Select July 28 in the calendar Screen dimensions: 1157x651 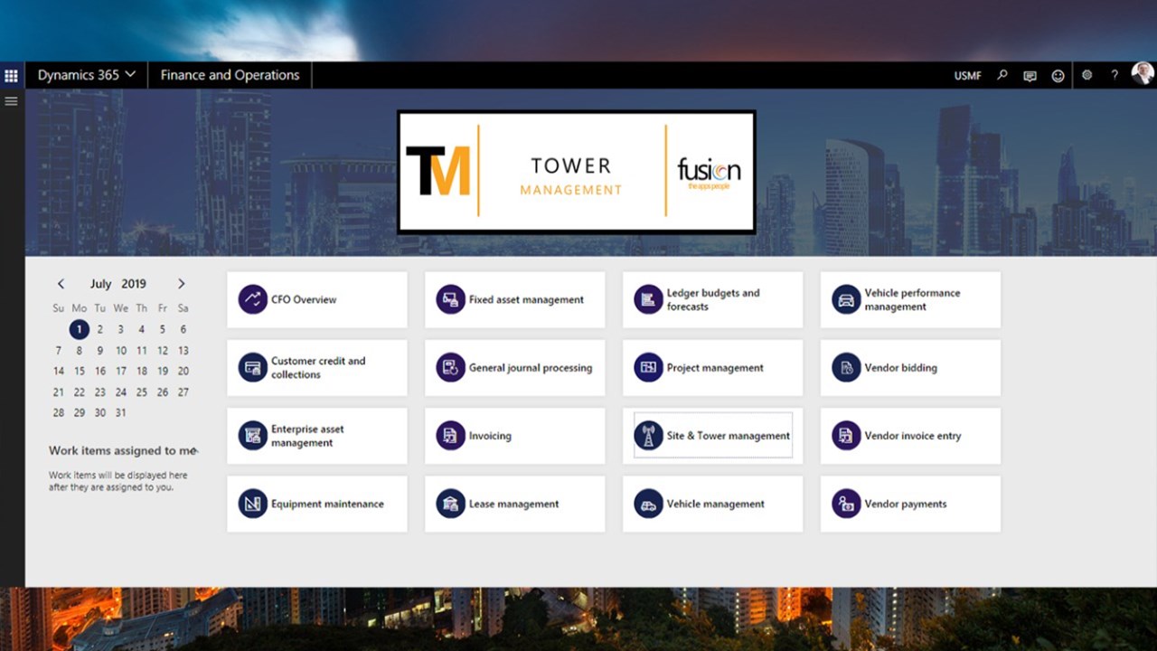click(59, 412)
